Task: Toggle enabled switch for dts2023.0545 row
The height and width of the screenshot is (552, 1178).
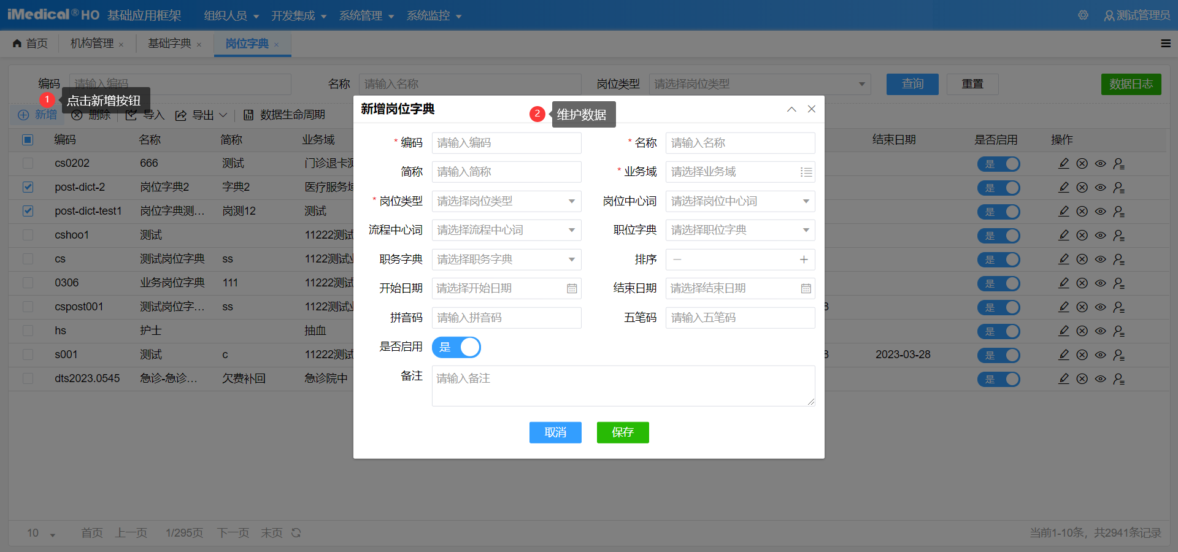Action: 999,380
